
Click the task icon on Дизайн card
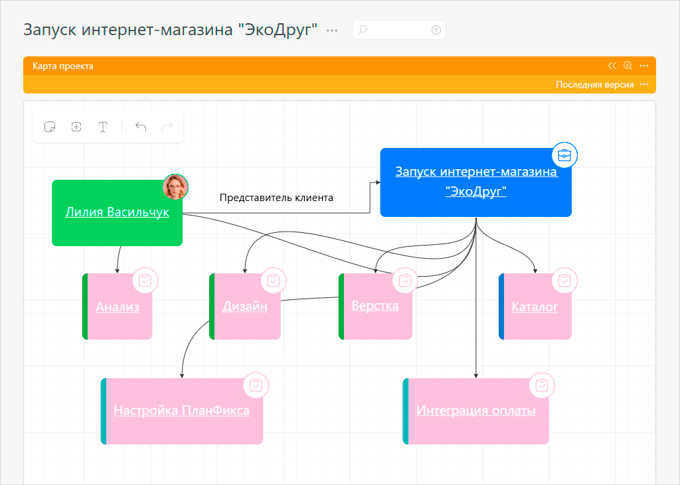point(273,281)
